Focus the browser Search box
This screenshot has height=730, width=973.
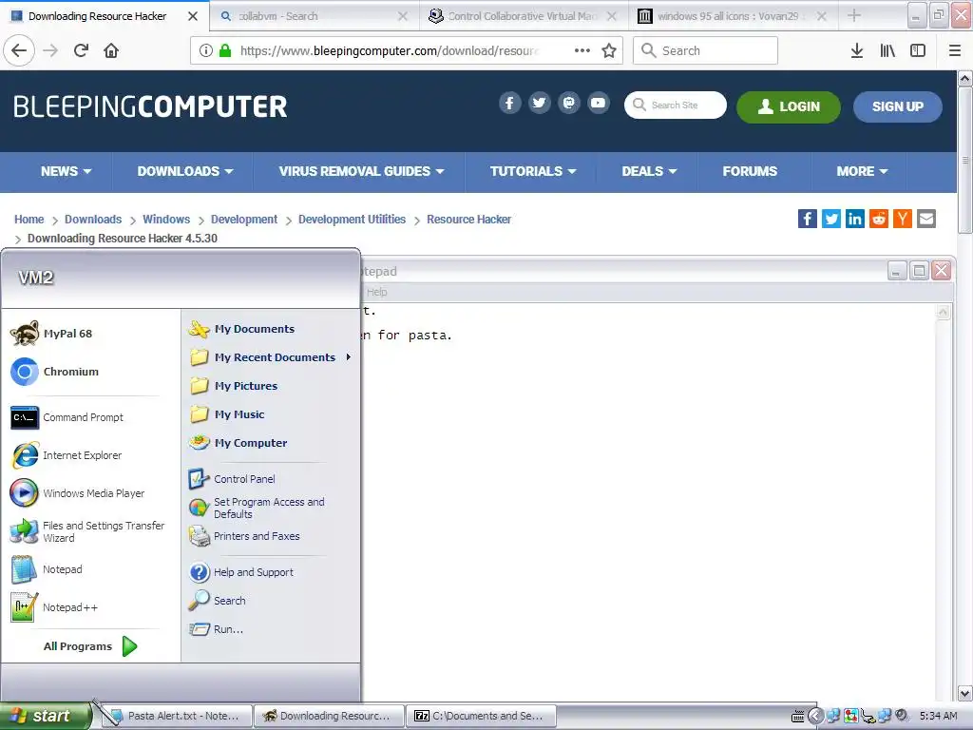tap(705, 50)
